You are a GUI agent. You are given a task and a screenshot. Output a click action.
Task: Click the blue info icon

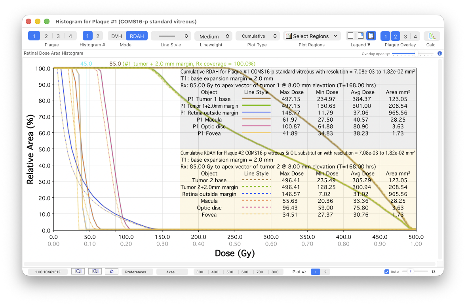pyautogui.click(x=439, y=53)
